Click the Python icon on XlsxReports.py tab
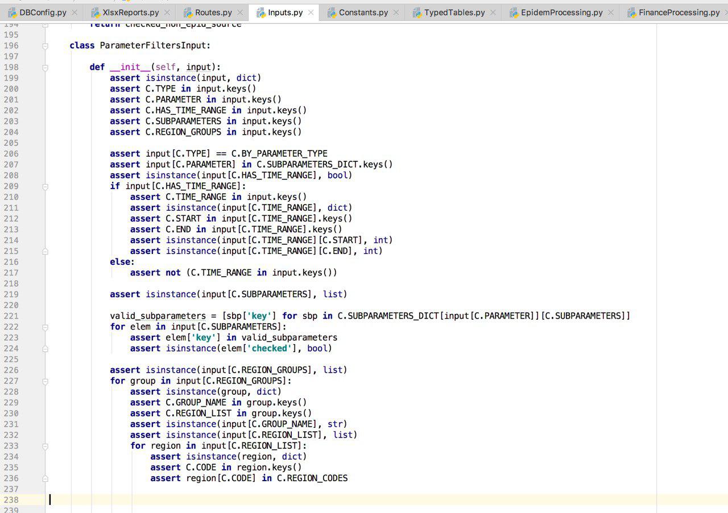 [96, 12]
